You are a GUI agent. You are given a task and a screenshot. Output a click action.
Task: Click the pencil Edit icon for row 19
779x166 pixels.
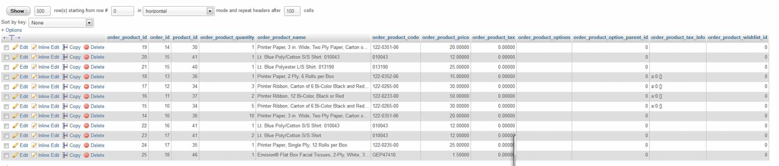tap(16, 47)
